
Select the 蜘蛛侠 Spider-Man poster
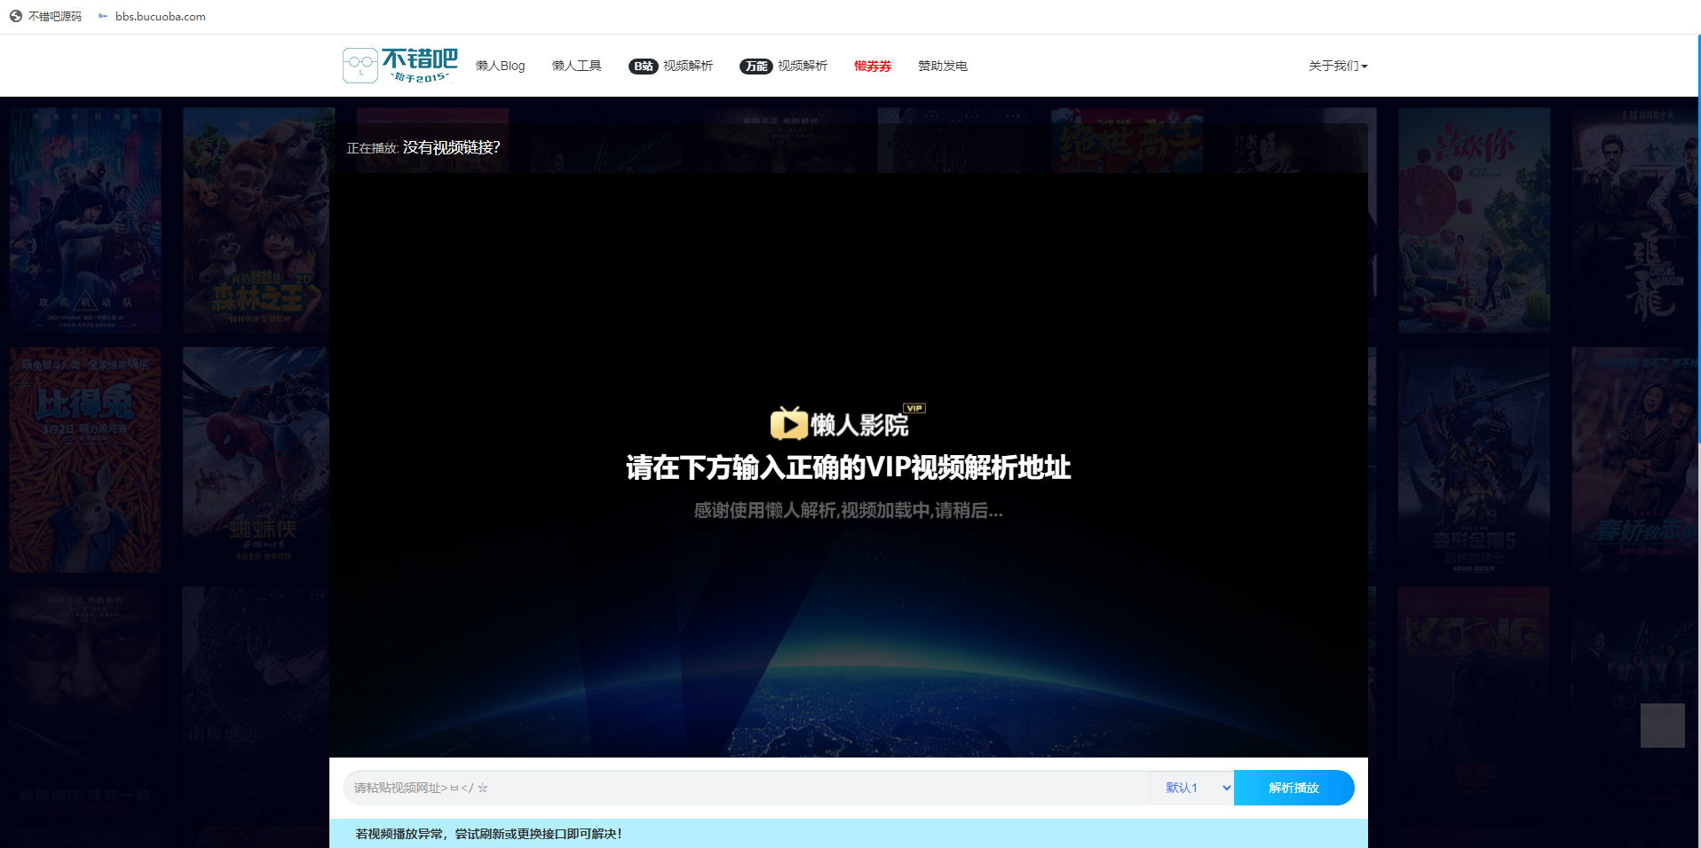click(x=256, y=459)
